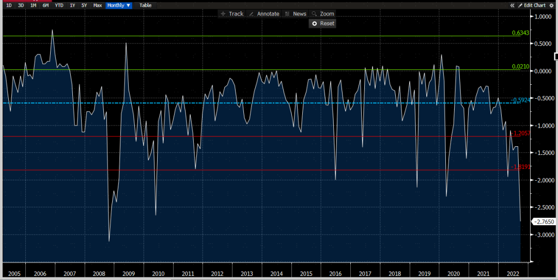Image resolution: width=558 pixels, height=280 pixels.
Task: Click the 2017 x-axis year label
Action: 365,274
